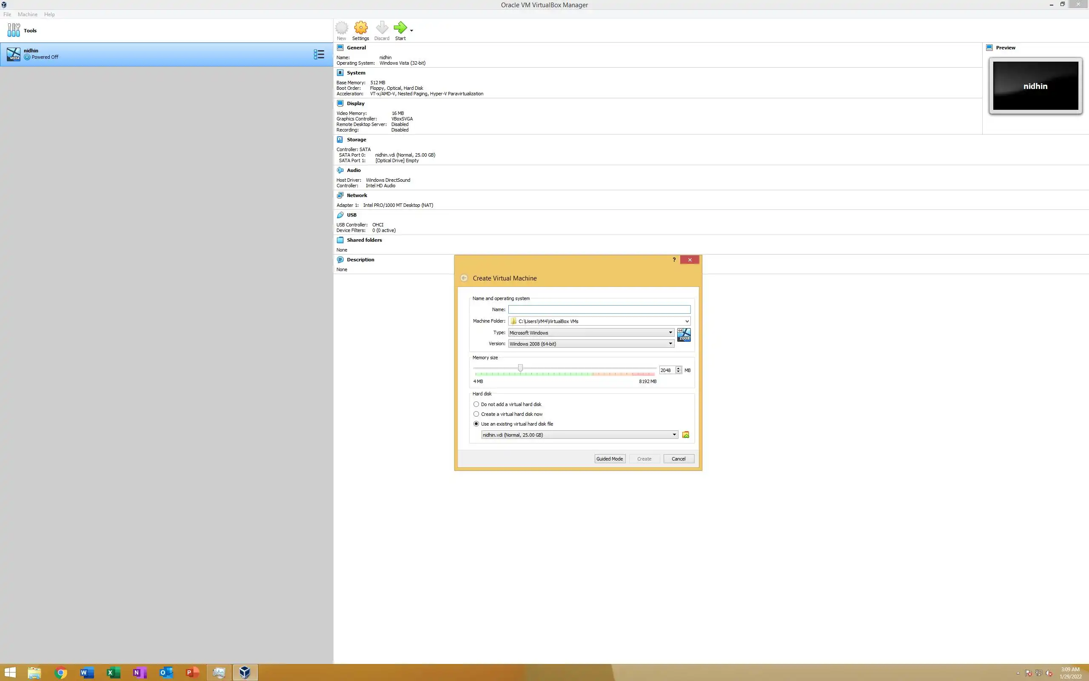The height and width of the screenshot is (681, 1089).
Task: Open VirtualBox in the taskbar
Action: point(245,672)
